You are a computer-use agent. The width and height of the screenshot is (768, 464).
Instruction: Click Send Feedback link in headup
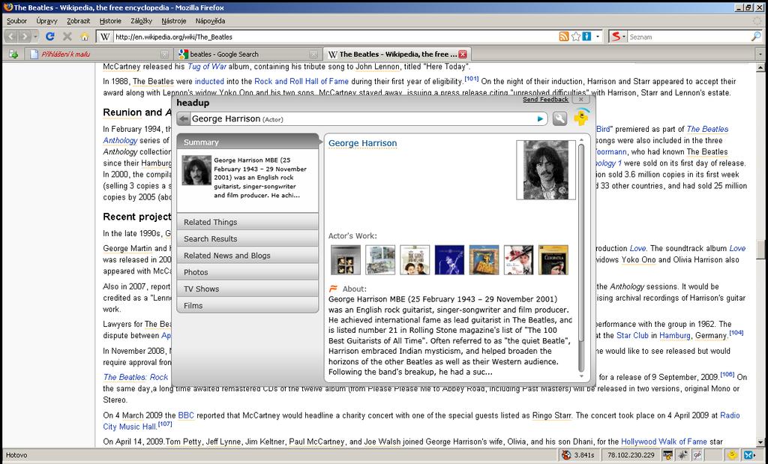pos(545,100)
